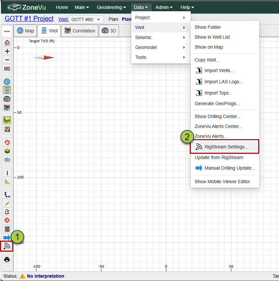
Task: Expand the Seismic submenu
Action: 161,37
